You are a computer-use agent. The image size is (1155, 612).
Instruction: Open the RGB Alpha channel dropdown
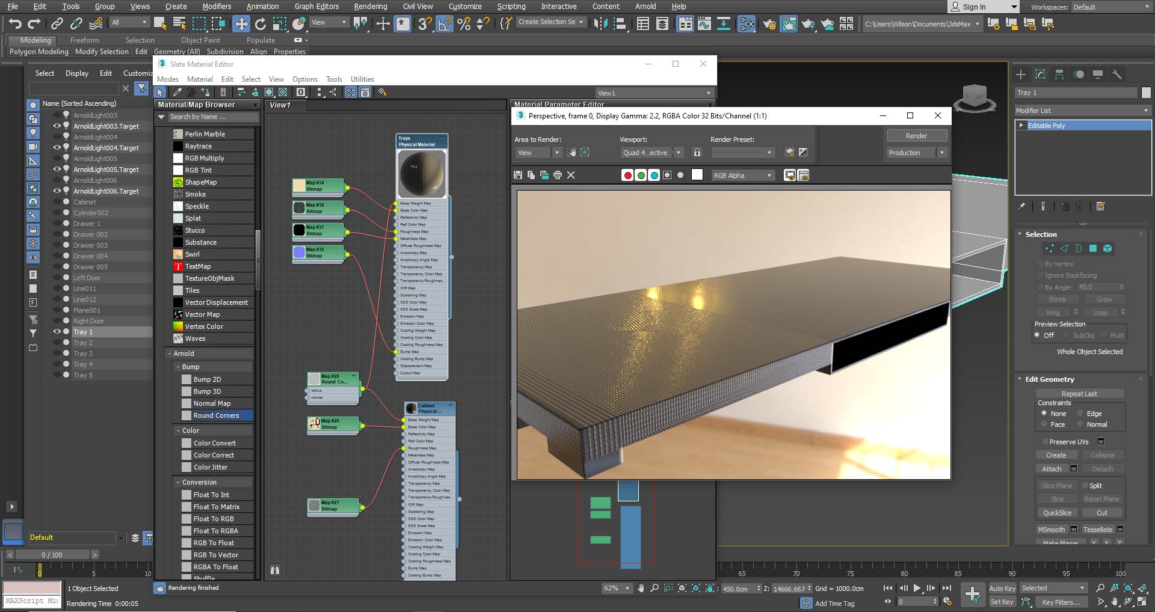[743, 175]
